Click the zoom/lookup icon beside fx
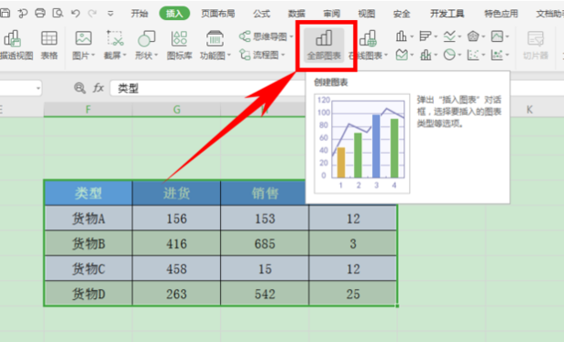Image resolution: width=564 pixels, height=342 pixels. [79, 87]
